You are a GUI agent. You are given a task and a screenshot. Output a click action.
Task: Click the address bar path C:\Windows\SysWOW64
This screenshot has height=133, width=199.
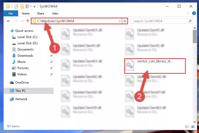[x=56, y=21]
